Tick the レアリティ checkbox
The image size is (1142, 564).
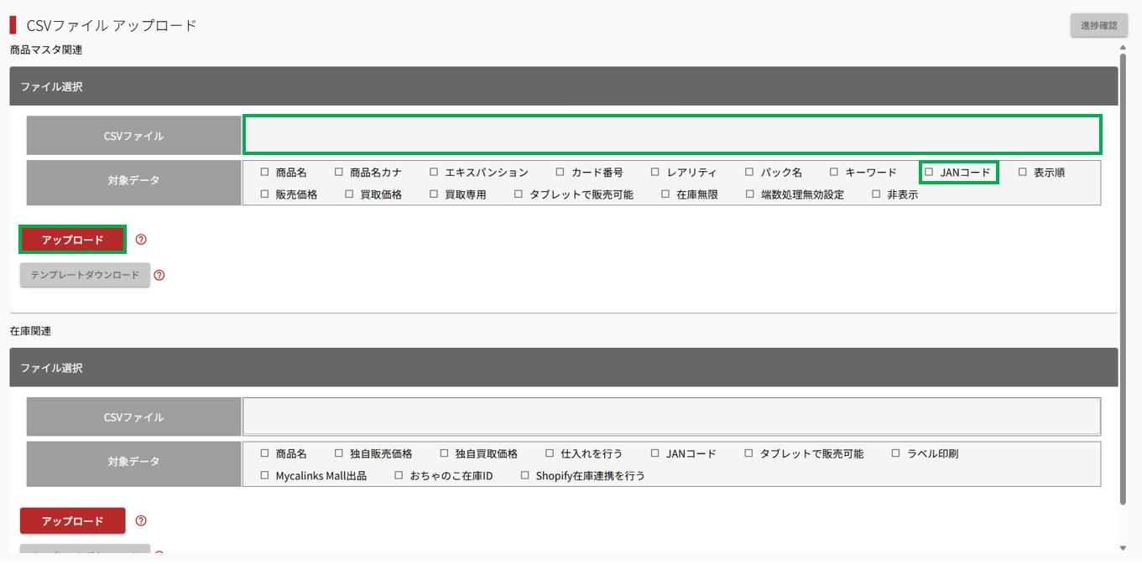(655, 173)
